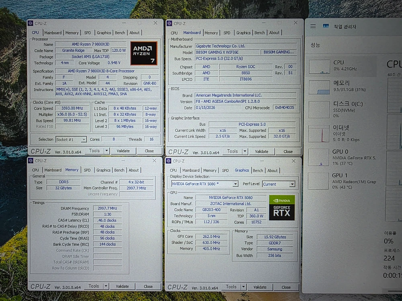The width and height of the screenshot is (402, 301).
Task: Select the 이더넷 graph thumbnail in Task Manager
Action: 319,133
